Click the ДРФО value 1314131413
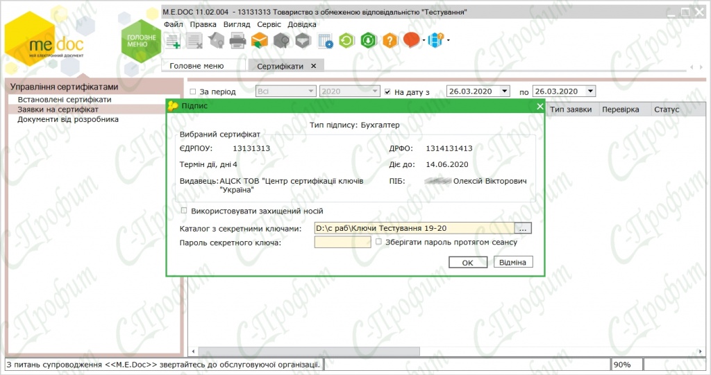Screen dimensions: 711x375 449,148
